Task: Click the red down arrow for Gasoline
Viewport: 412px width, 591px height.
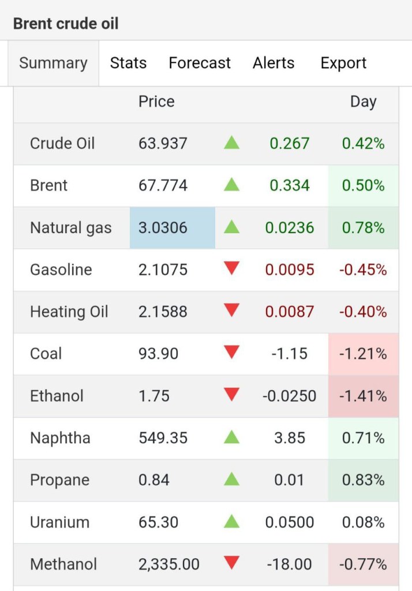Action: point(231,269)
